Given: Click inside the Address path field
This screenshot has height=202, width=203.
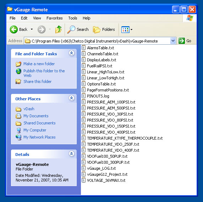Looking at the screenshot, I should [97, 41].
